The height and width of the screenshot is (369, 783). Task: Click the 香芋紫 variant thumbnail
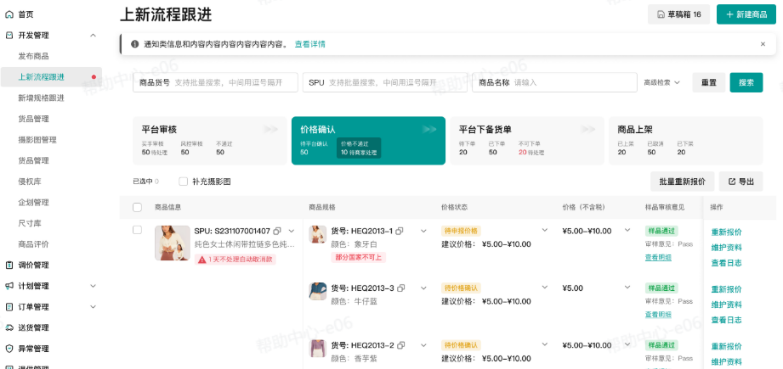pyautogui.click(x=318, y=349)
